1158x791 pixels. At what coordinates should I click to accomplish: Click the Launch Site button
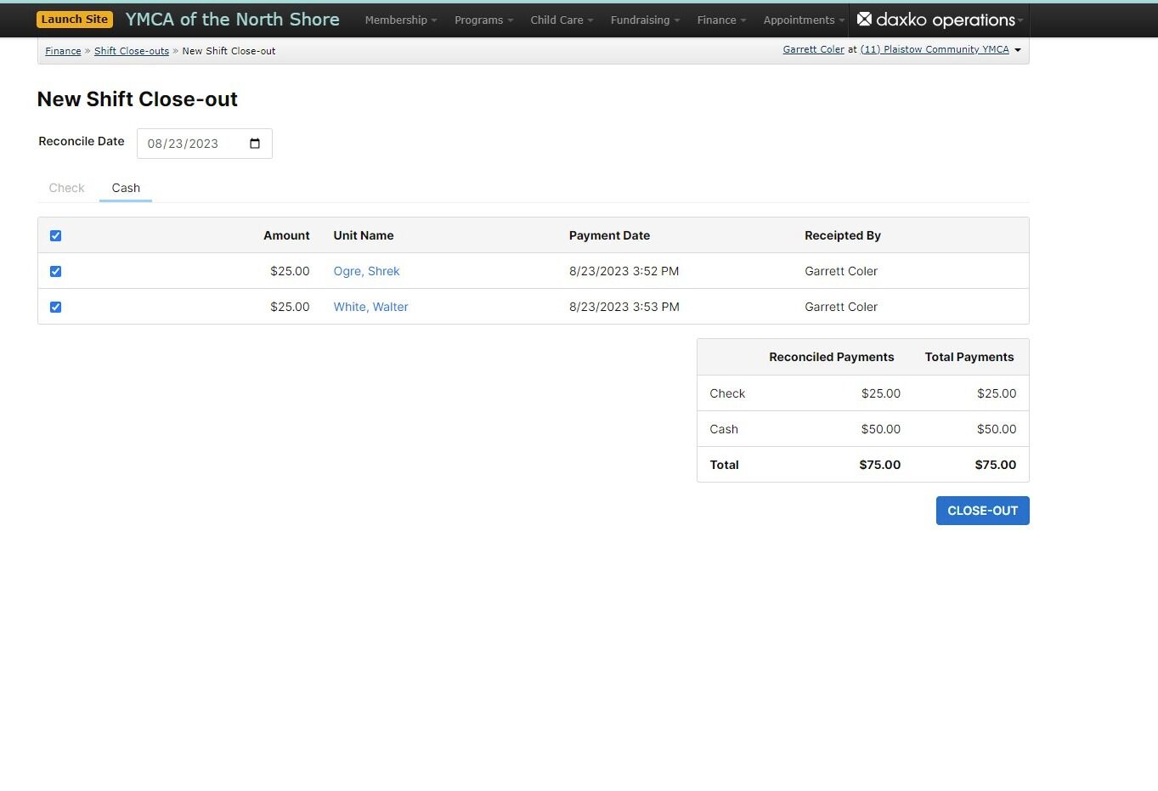75,19
